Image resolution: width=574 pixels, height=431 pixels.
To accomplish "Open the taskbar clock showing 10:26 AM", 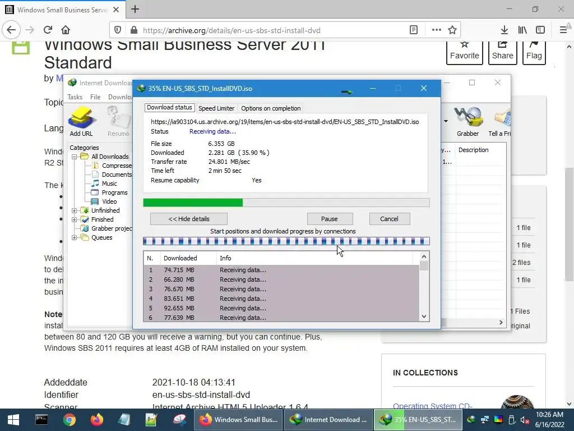I will [x=549, y=420].
